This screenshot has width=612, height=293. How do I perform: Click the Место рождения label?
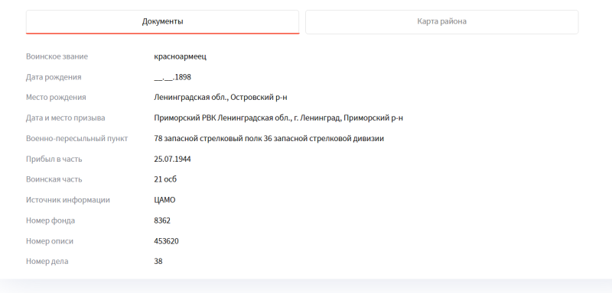coord(56,97)
